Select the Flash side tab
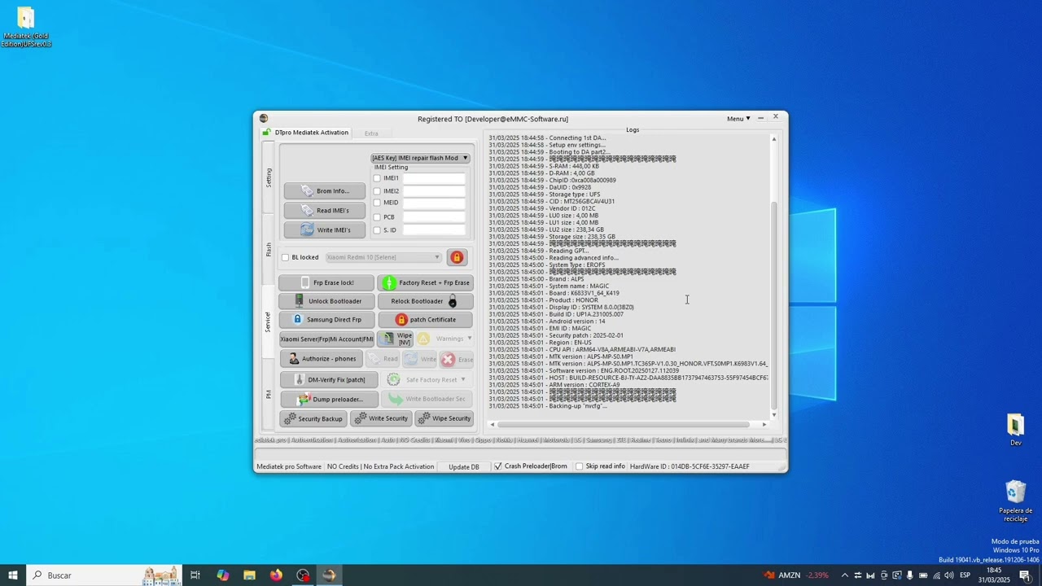 (269, 250)
